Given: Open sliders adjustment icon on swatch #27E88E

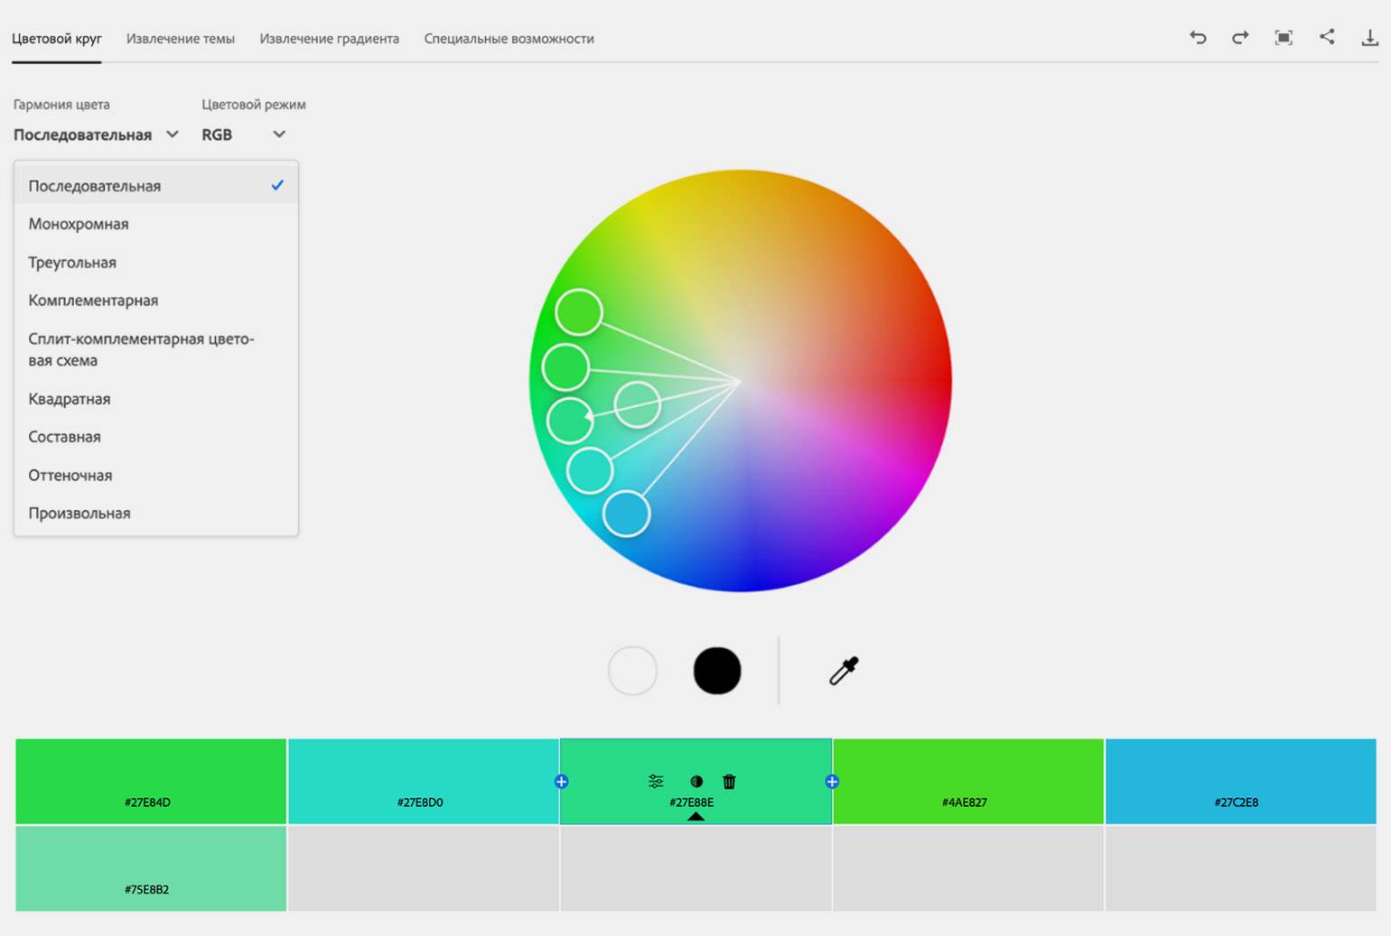Looking at the screenshot, I should 656,782.
